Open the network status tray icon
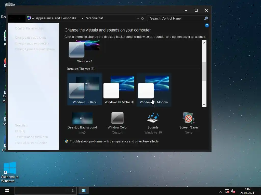 [227, 191]
